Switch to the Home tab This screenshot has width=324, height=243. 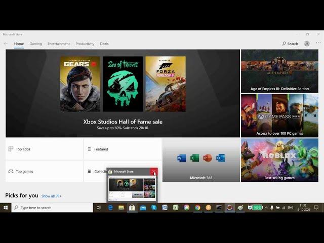(19, 44)
